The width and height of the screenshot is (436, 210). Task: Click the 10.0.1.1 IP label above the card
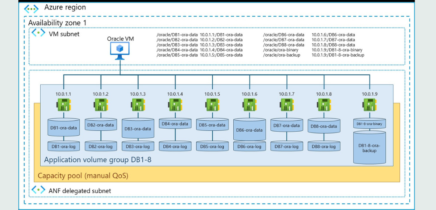[x=63, y=94]
